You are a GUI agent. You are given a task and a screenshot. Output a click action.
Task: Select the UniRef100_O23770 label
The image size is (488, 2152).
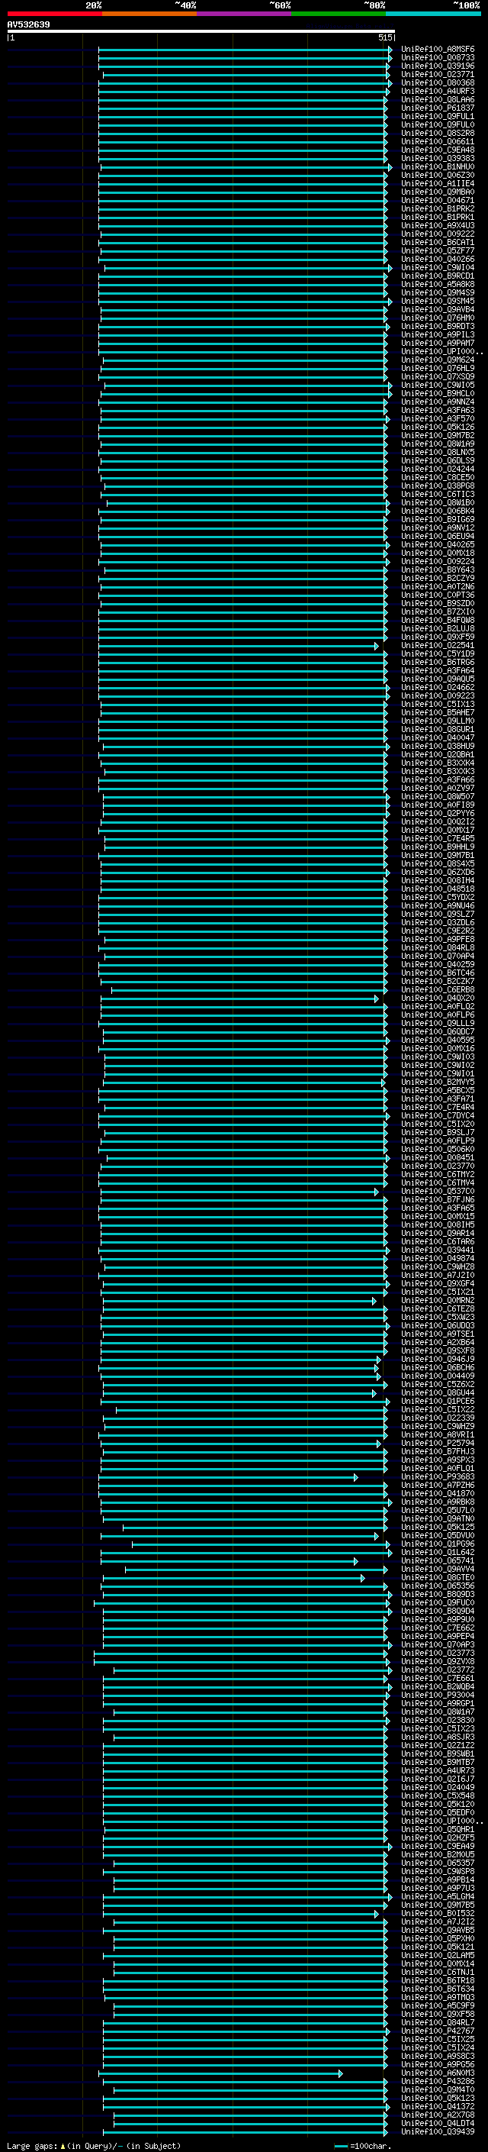pos(437,1166)
